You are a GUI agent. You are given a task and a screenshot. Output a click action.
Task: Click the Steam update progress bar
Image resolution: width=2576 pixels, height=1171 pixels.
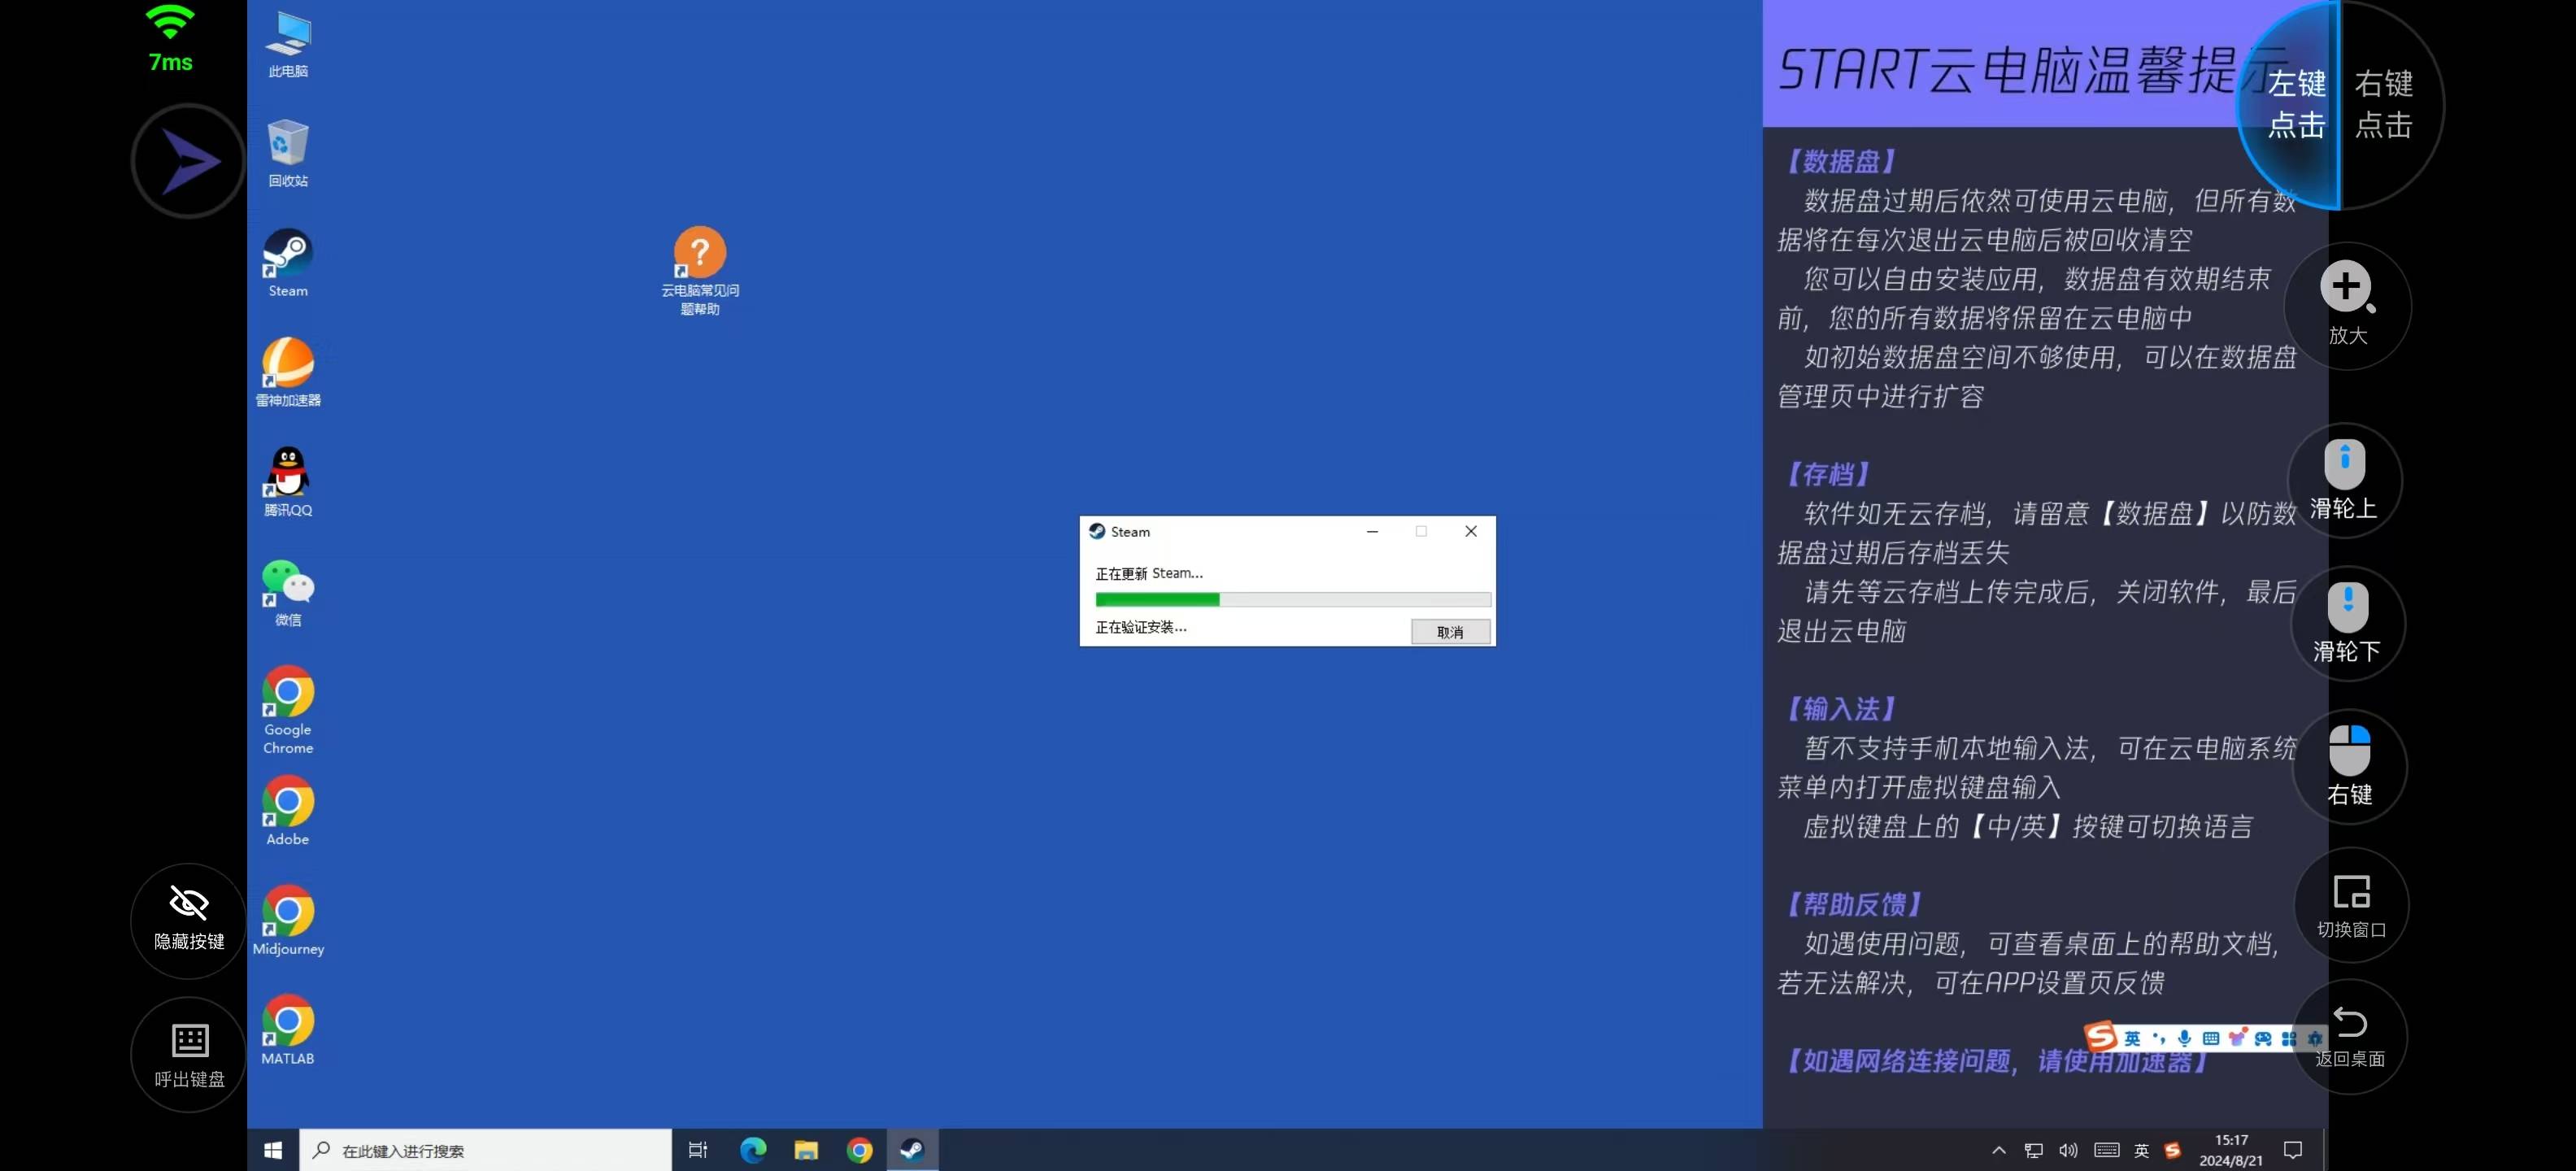point(1292,600)
